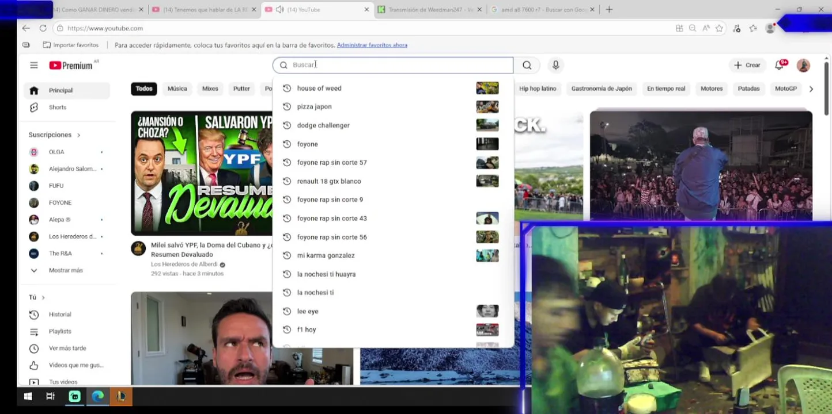Open Historial in the sidebar
The width and height of the screenshot is (832, 414).
(x=67, y=315)
